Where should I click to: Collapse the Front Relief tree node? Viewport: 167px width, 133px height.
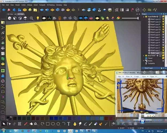(144, 17)
